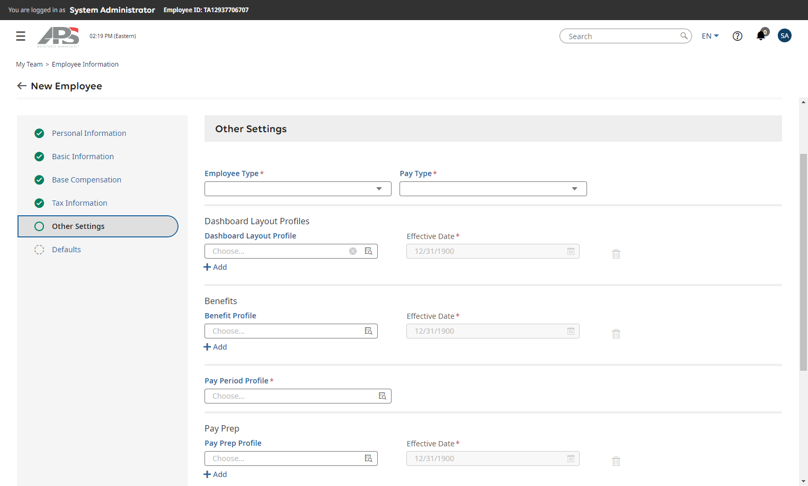Go to Base Compensation step

[86, 180]
